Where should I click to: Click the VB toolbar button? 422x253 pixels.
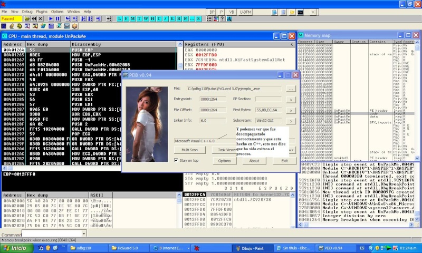coord(232,12)
